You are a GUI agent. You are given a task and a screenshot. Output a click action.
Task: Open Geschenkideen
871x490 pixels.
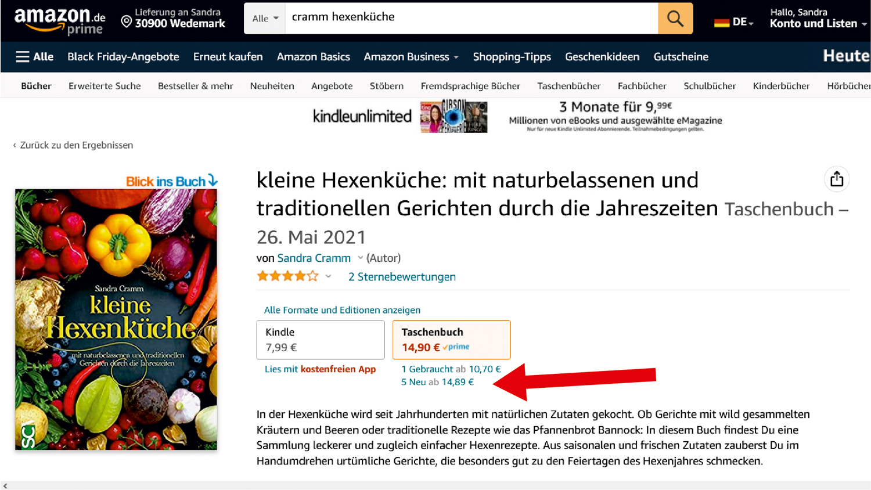[602, 57]
